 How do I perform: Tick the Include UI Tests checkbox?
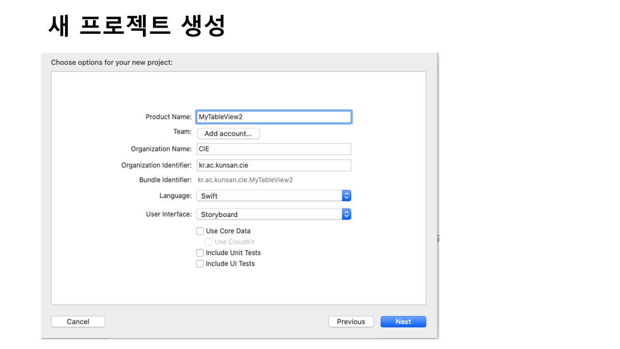tap(200, 264)
